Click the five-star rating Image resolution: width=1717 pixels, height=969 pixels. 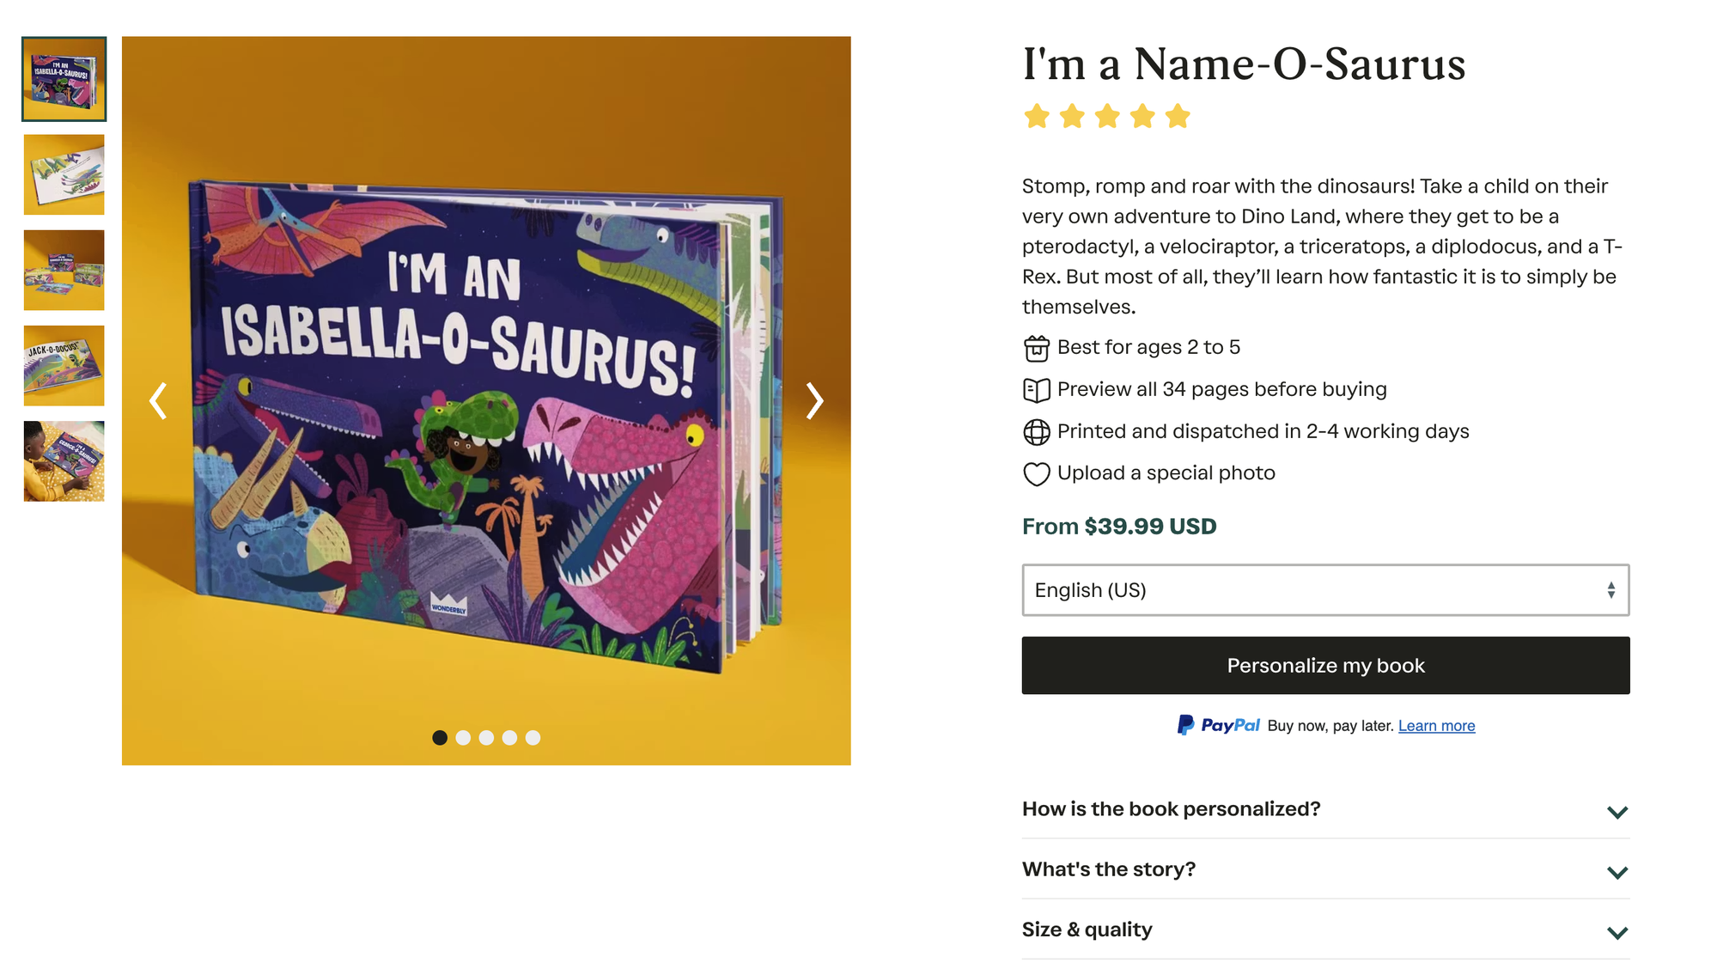[1107, 116]
